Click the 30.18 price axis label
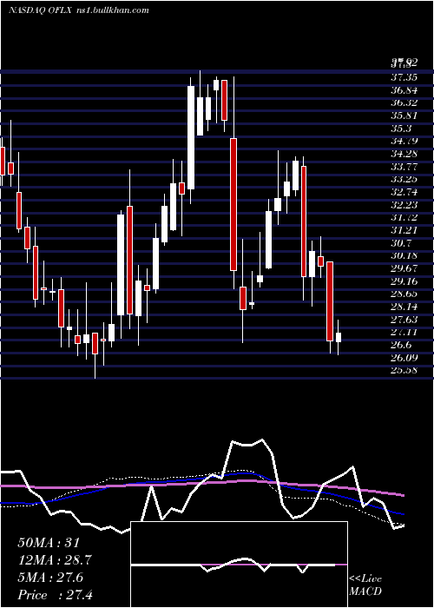 404,255
